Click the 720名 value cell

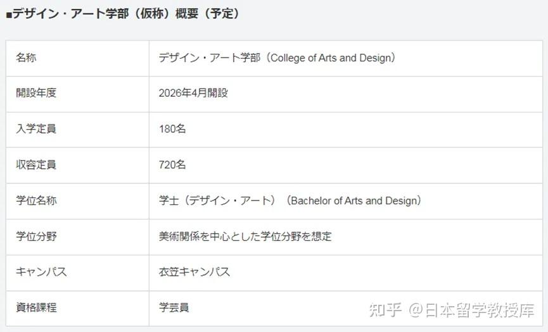(172, 165)
